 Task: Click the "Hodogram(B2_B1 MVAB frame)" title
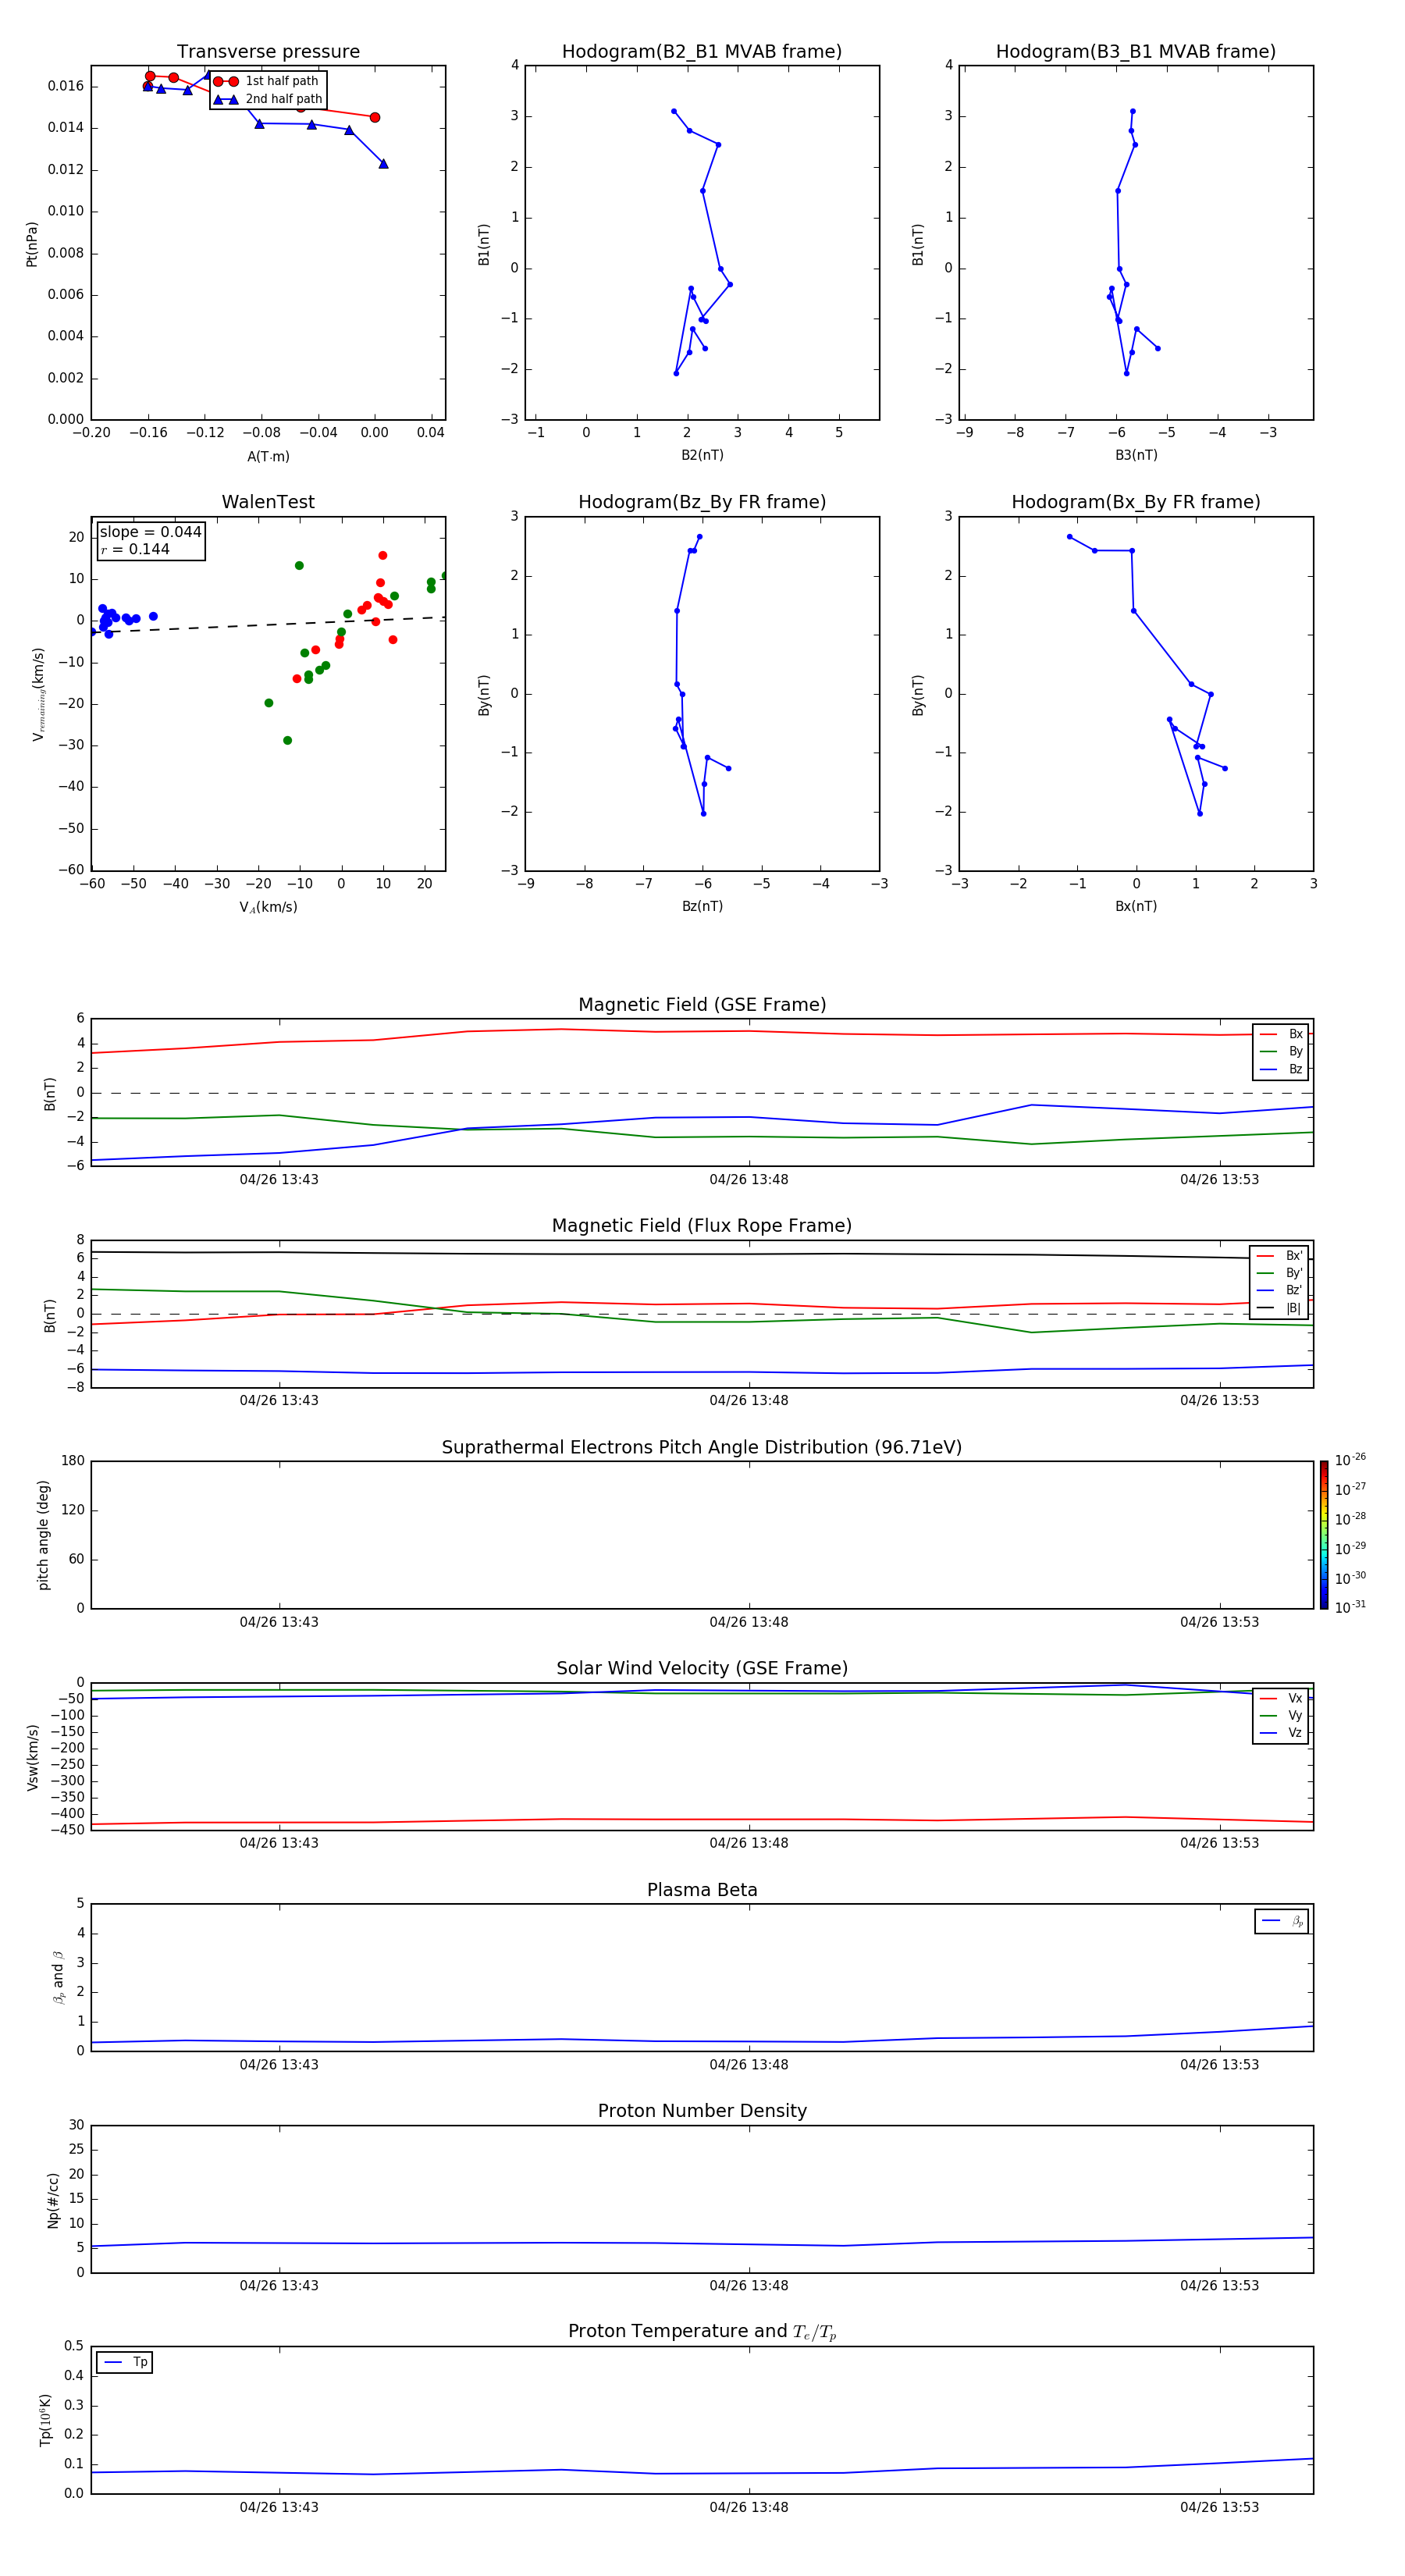click(702, 52)
